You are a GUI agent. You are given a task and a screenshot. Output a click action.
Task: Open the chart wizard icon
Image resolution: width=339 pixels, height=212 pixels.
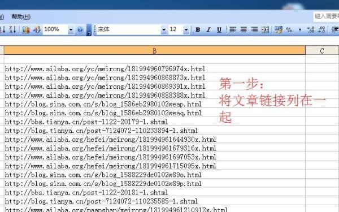coord(26,29)
